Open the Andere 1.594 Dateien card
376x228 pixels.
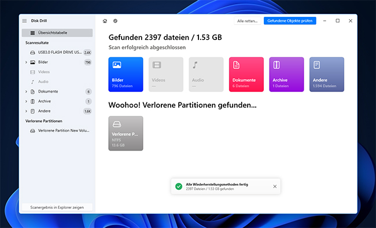point(327,75)
